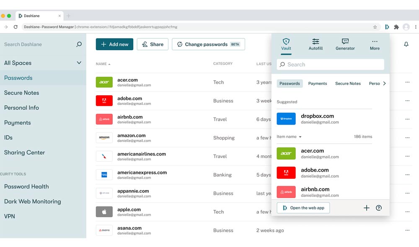Switch to the Autofill tab in popup

point(316,44)
